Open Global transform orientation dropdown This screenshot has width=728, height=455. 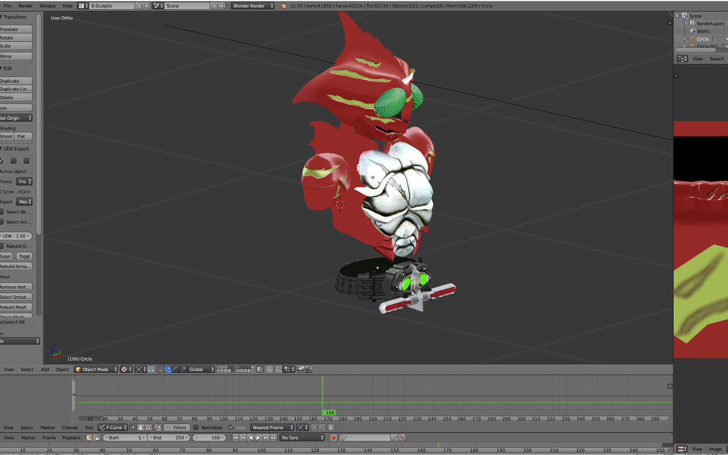[x=201, y=369]
